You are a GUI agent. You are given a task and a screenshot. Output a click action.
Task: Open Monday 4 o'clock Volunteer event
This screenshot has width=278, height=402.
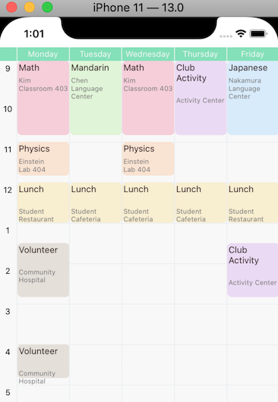[x=43, y=362]
